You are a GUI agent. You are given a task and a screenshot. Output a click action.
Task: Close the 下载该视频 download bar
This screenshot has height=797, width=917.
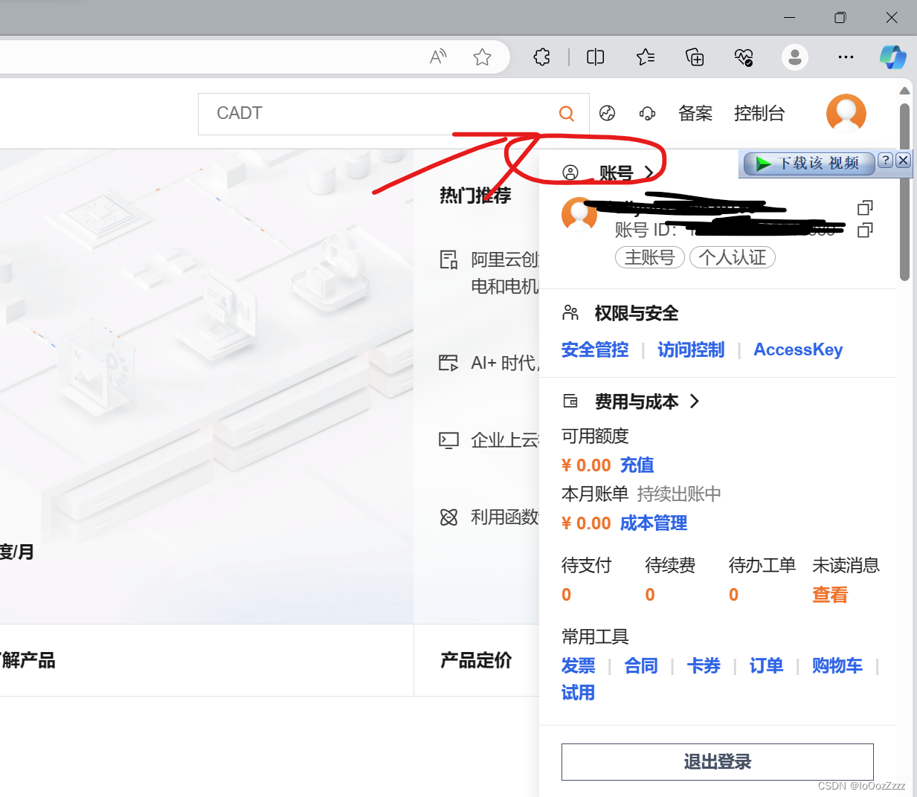point(903,160)
